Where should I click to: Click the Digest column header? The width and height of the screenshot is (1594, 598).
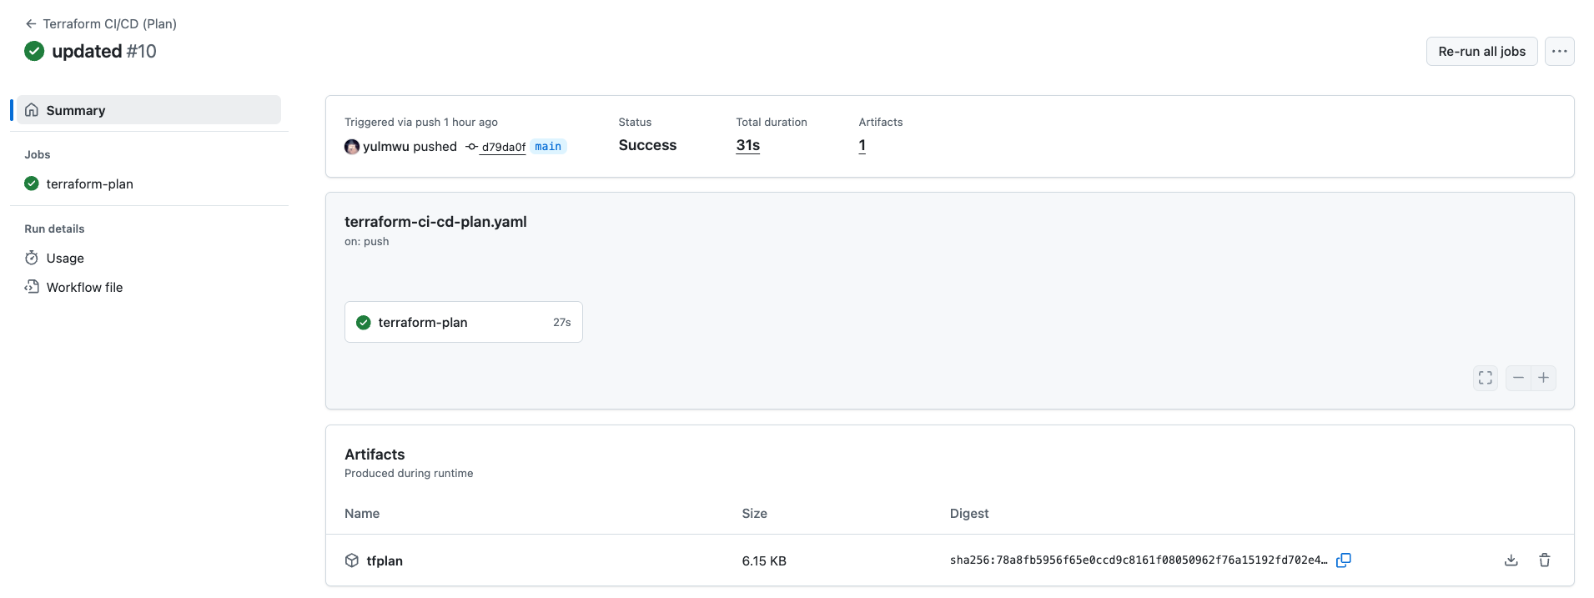[969, 514]
